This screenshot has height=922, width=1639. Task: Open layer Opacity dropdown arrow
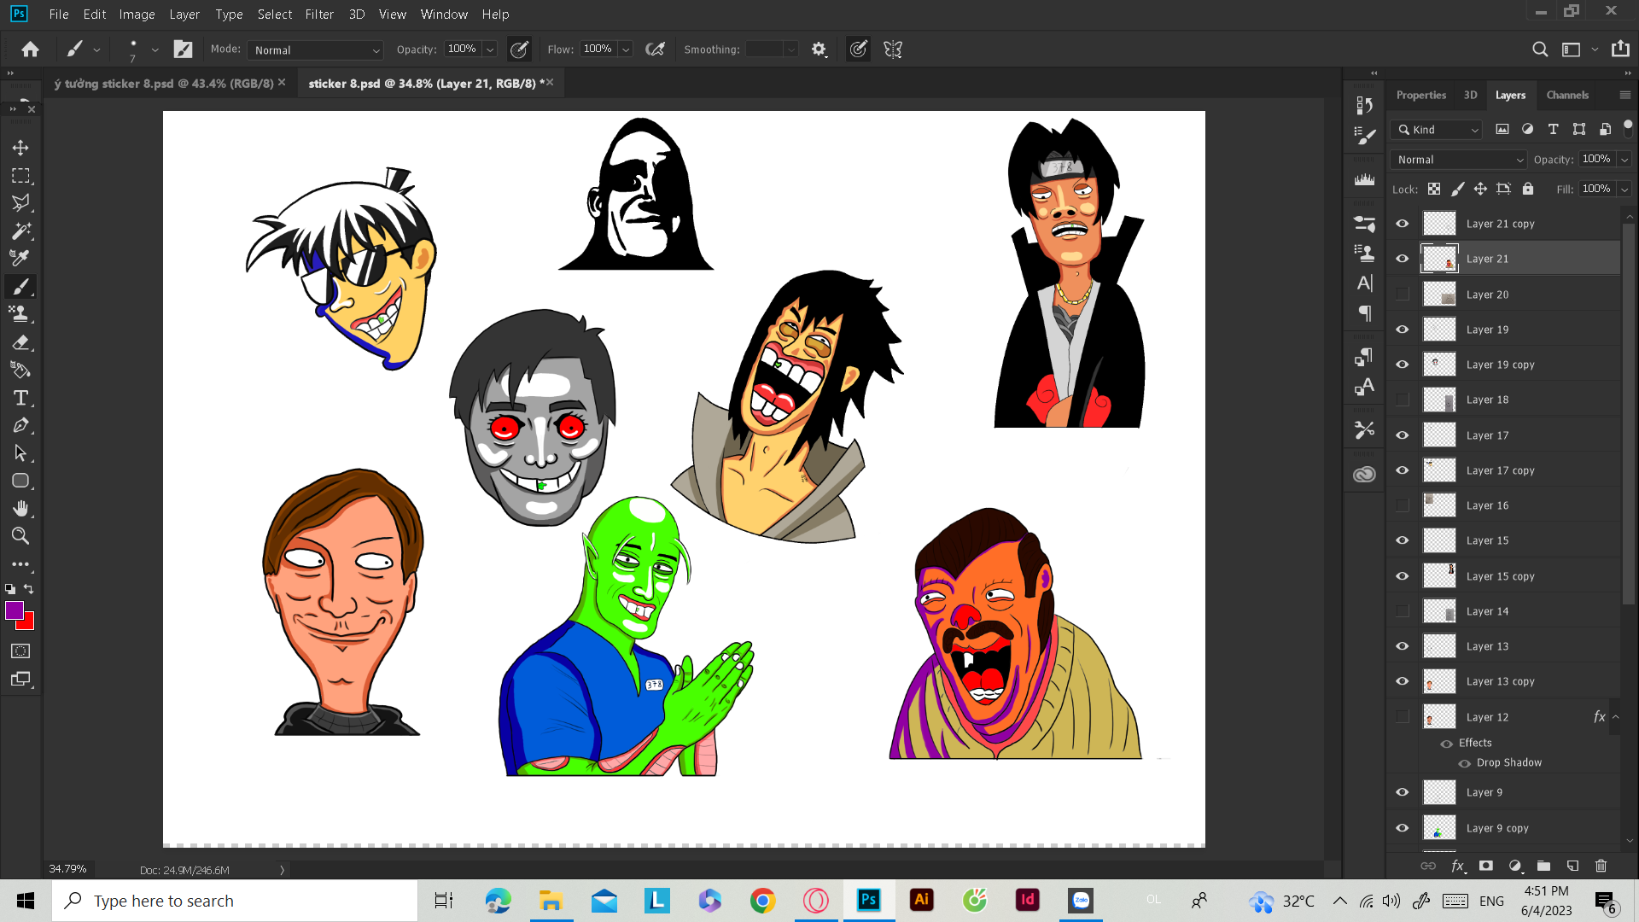pyautogui.click(x=1624, y=160)
